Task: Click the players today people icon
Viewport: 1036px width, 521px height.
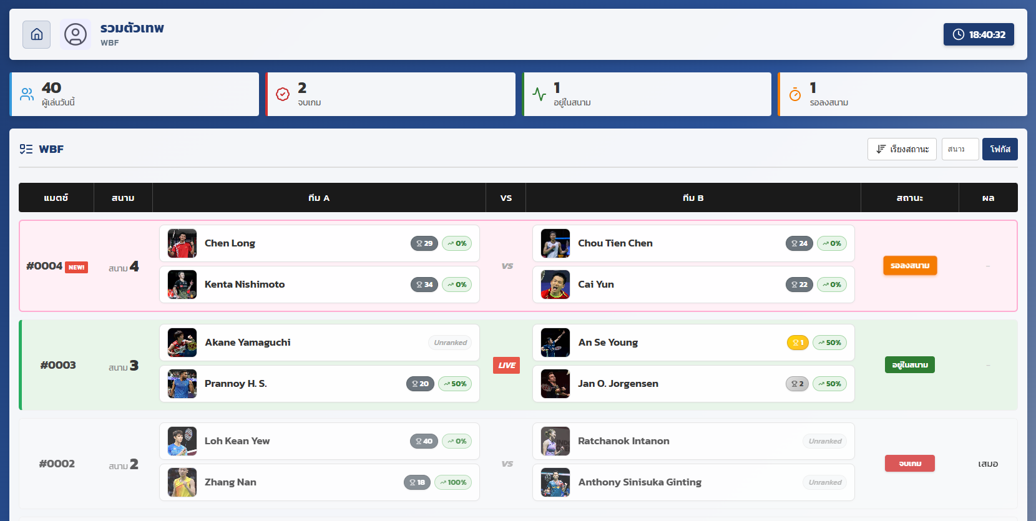Action: tap(27, 94)
